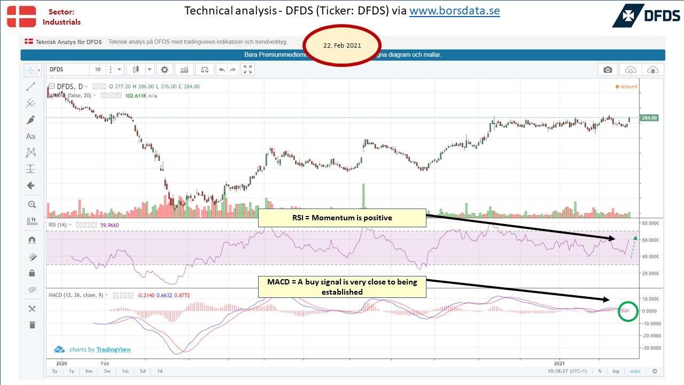Viewport: 684px width, 385px height.
Task: Expand the MACD indicator options arrow
Action: pos(106,295)
